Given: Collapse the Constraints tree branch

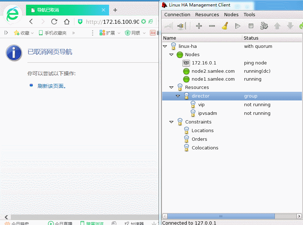Looking at the screenshot, I should (x=172, y=122).
